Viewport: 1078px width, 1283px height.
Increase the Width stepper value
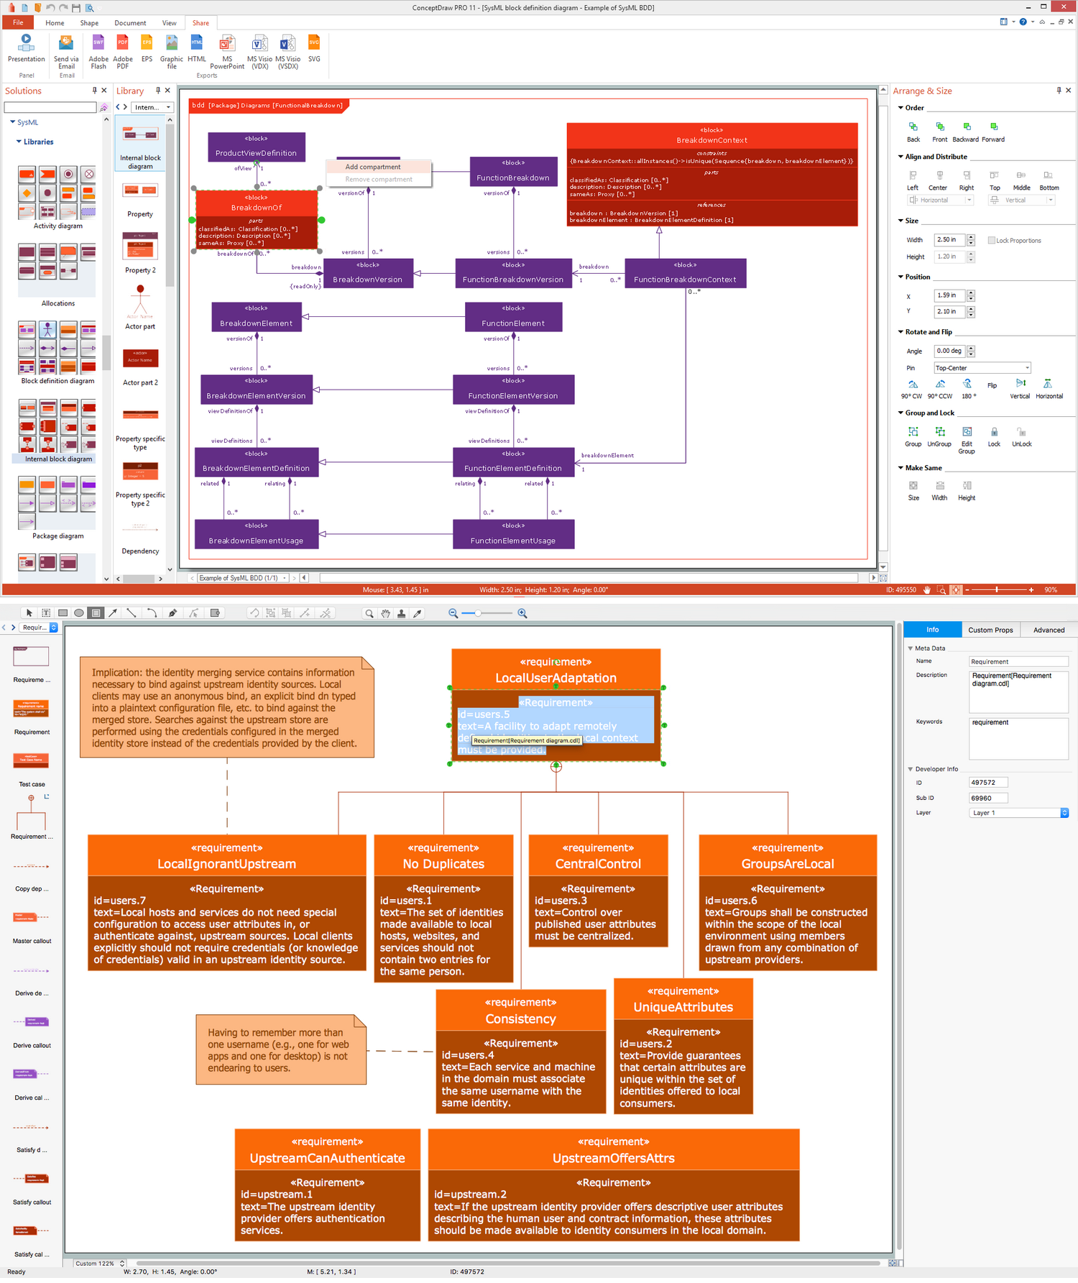coord(971,237)
